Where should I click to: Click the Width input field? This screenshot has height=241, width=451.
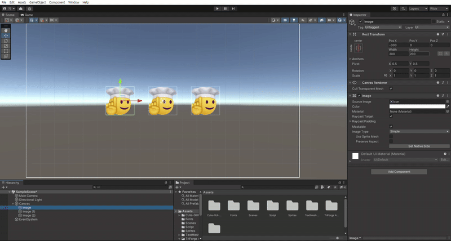(399, 54)
